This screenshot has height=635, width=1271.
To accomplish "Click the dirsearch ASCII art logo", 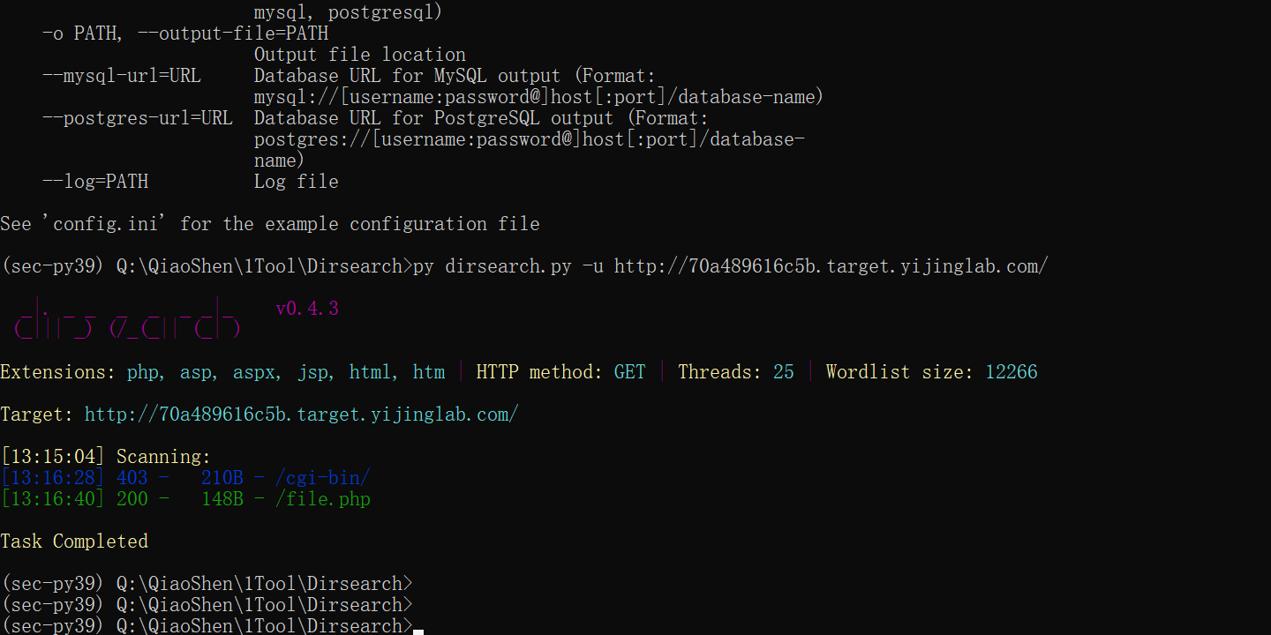I will coord(128,319).
